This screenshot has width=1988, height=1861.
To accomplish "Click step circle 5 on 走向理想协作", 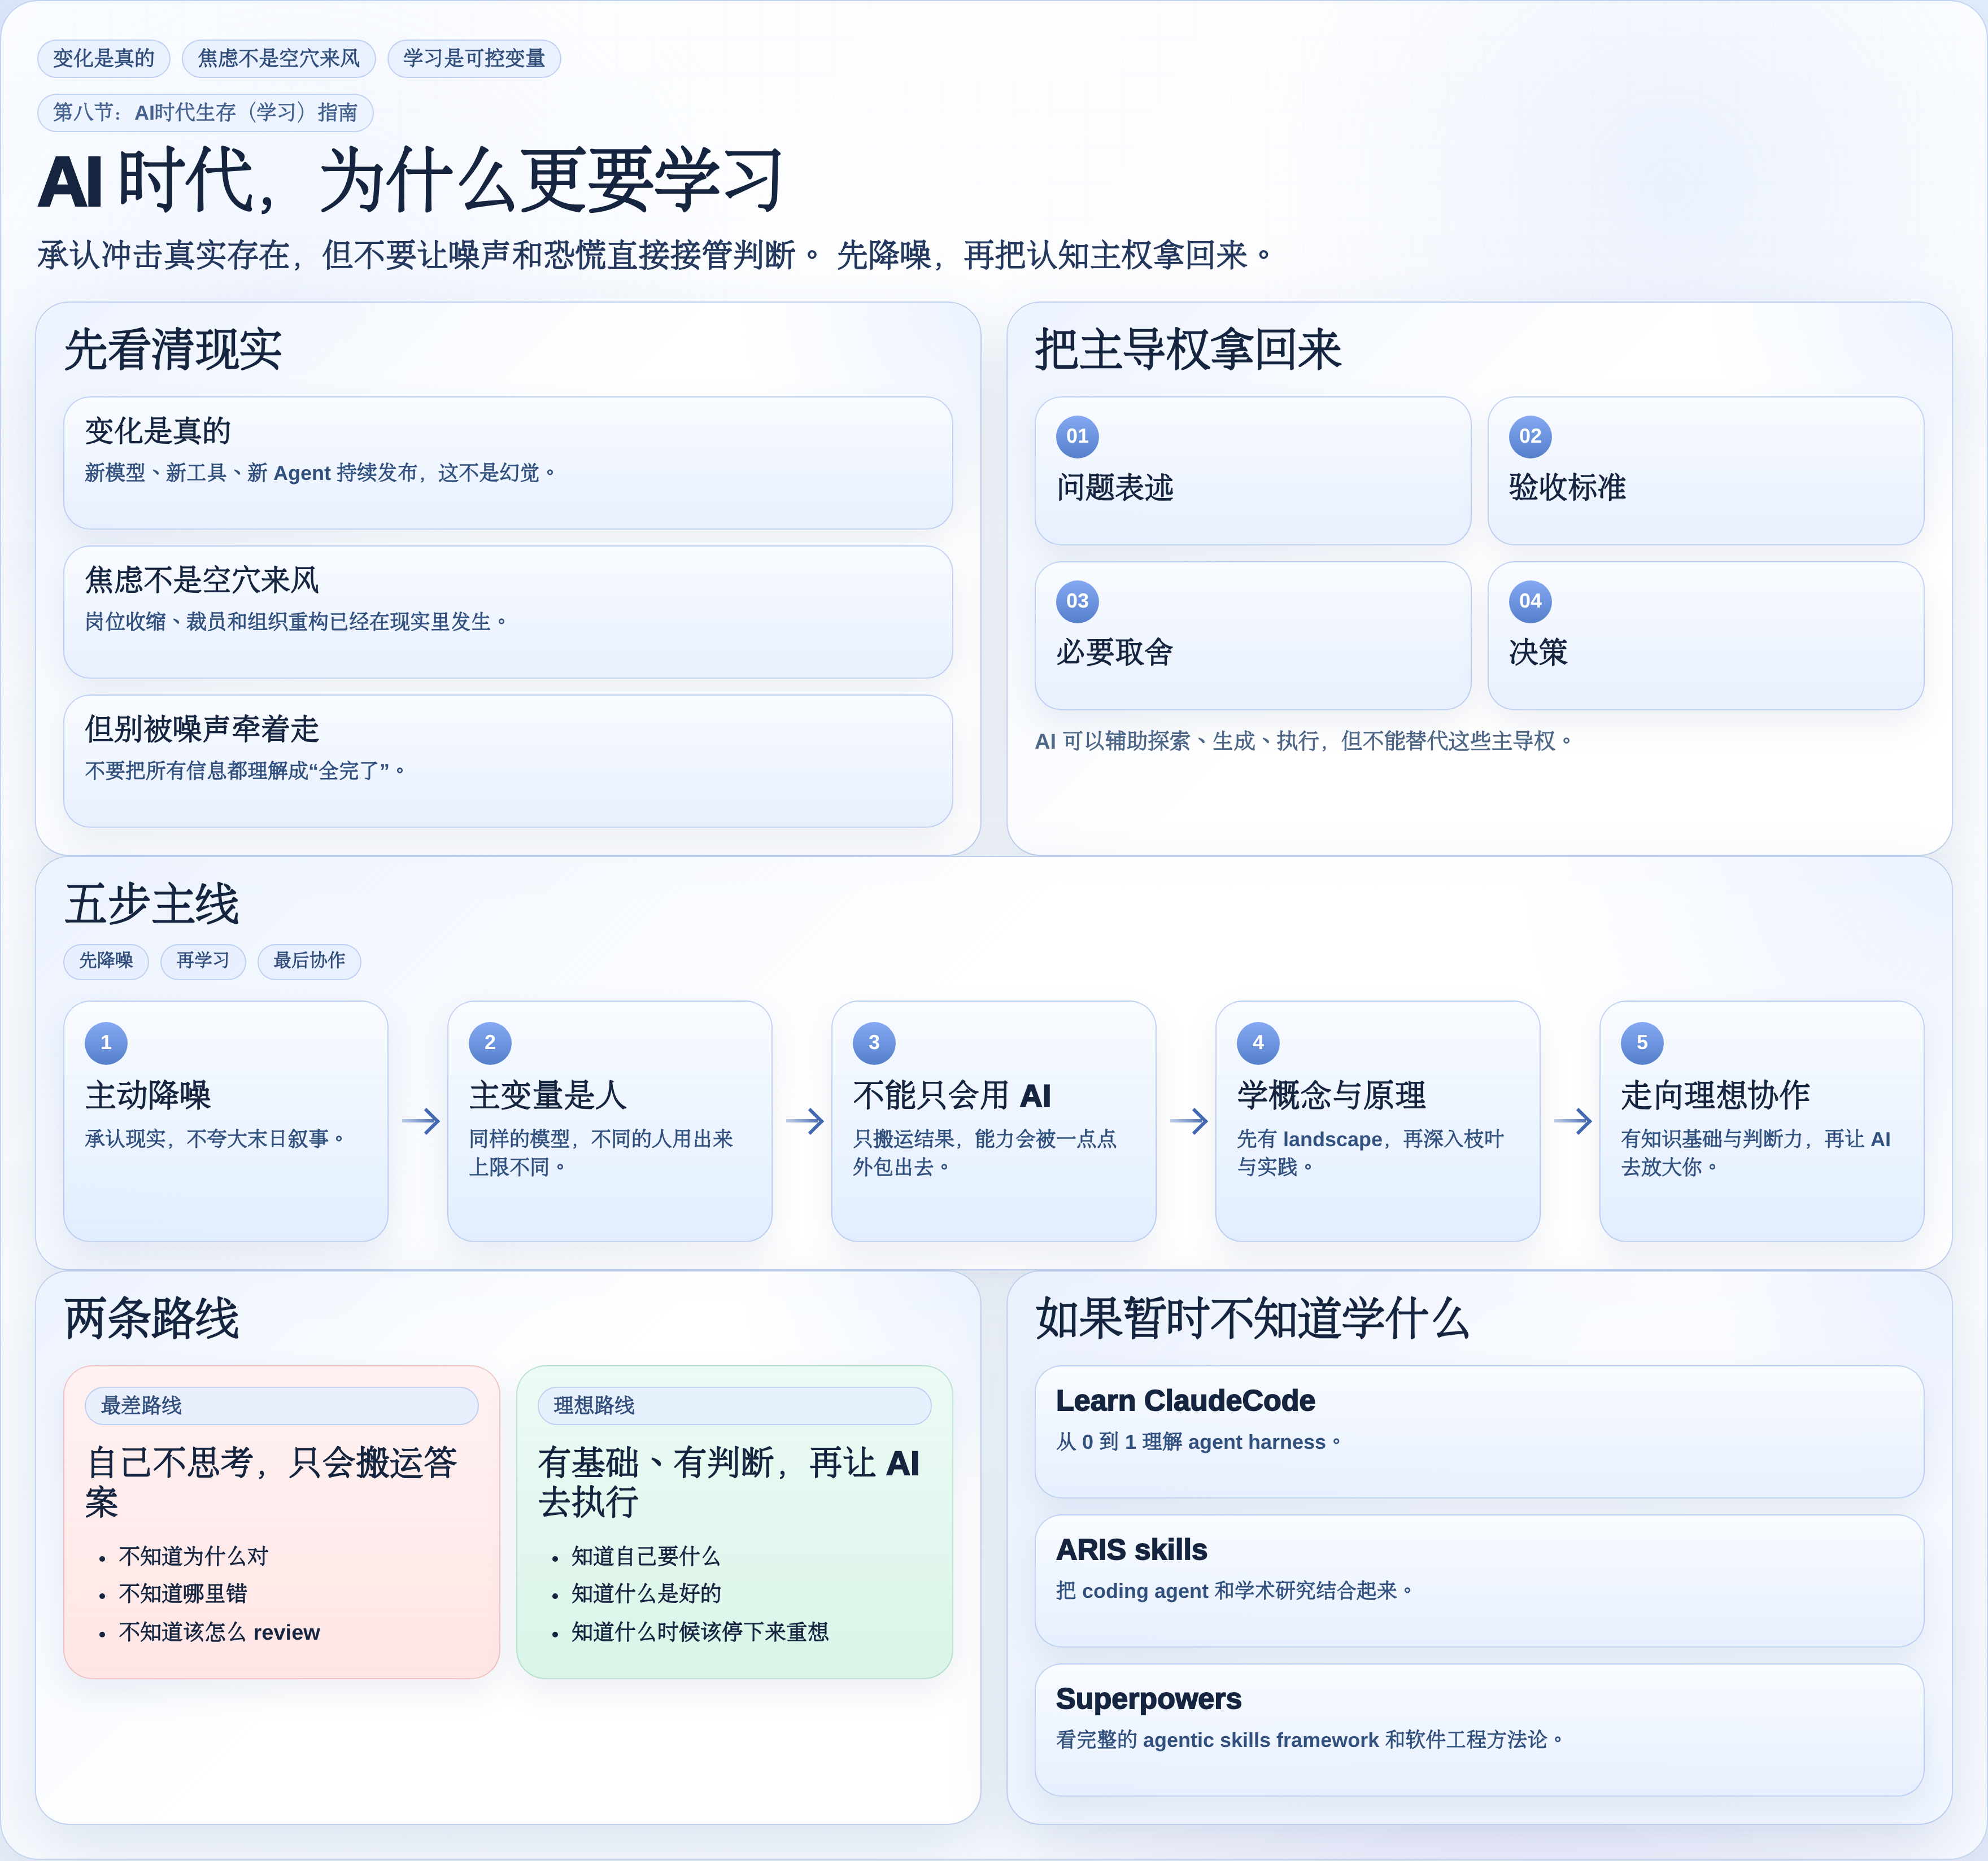I will pos(1641,1042).
